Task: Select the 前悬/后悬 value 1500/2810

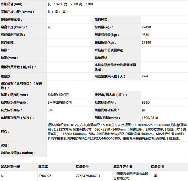Action: tap(149, 118)
